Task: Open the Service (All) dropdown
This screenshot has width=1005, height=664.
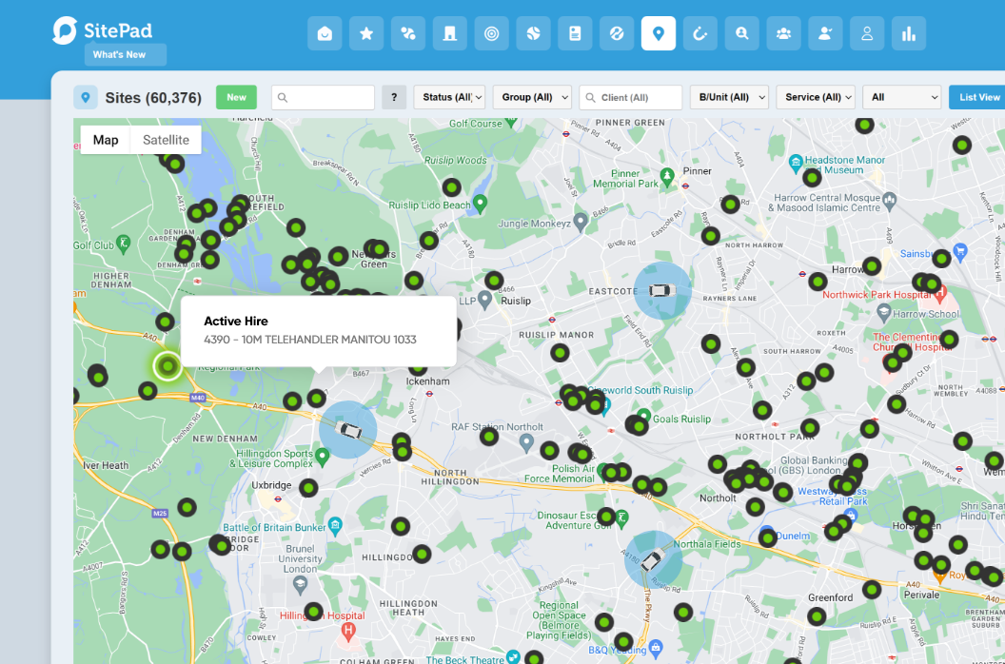Action: tap(816, 97)
